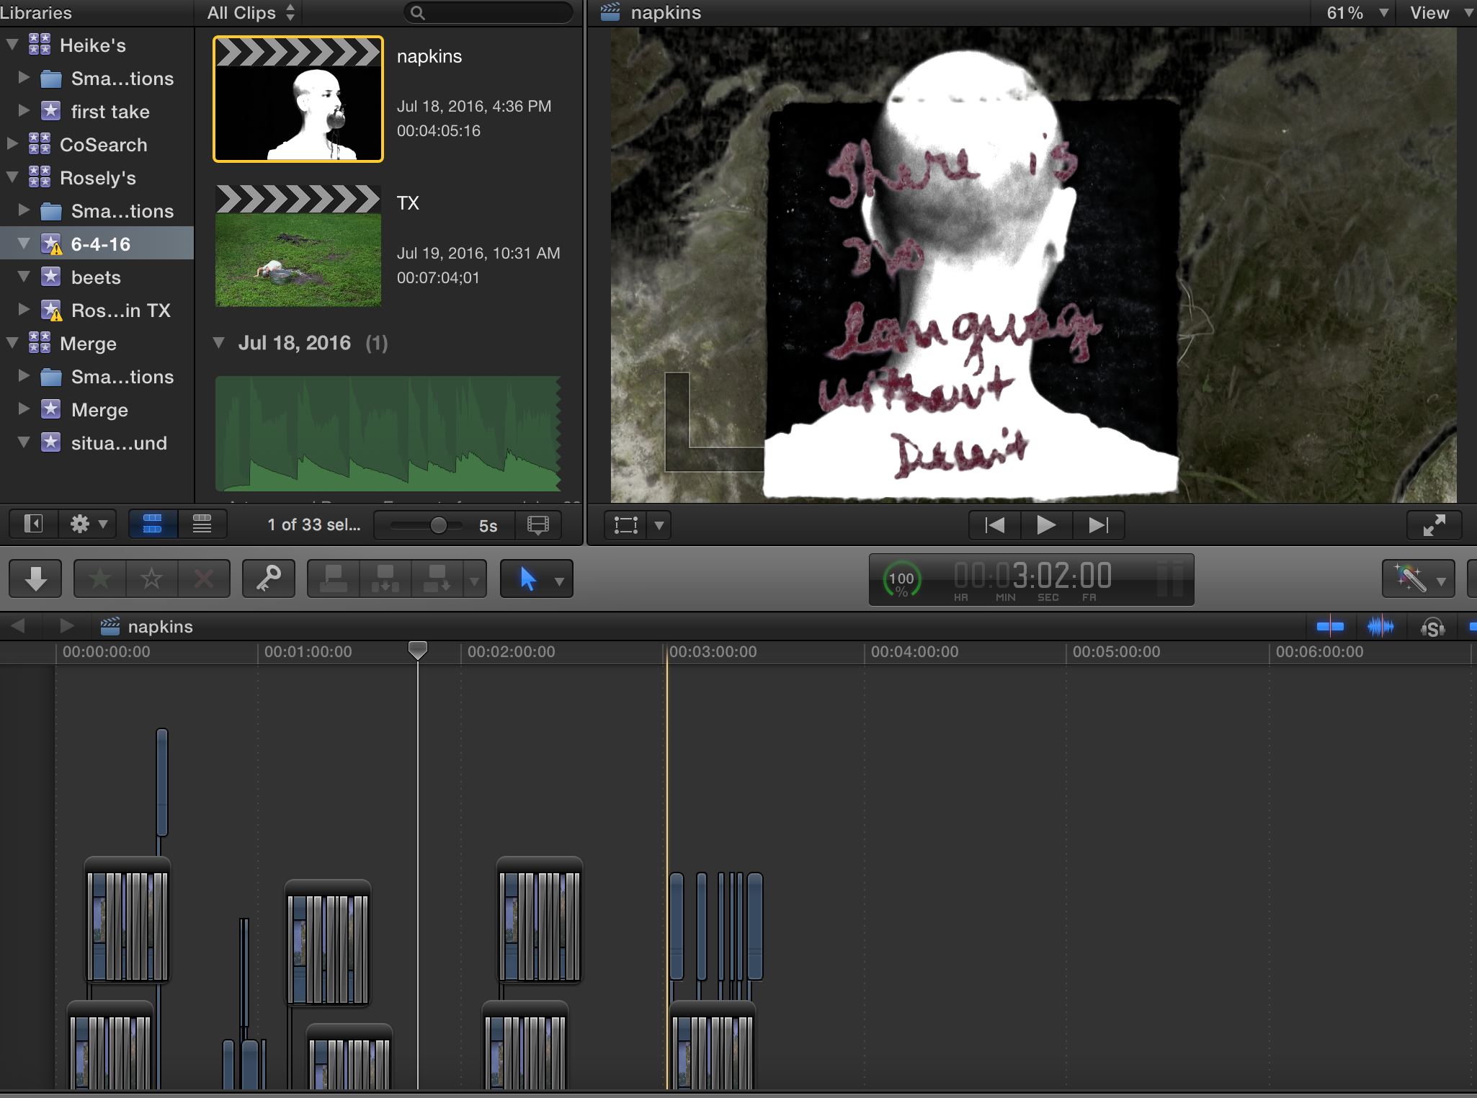Toggle clip soloing S button

tap(1433, 628)
